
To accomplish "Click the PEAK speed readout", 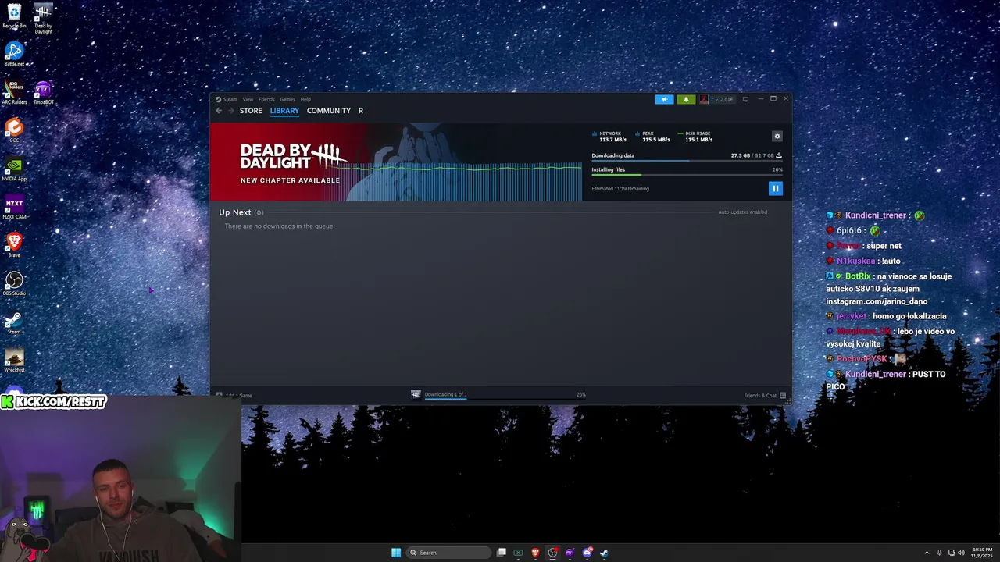I will tap(653, 137).
